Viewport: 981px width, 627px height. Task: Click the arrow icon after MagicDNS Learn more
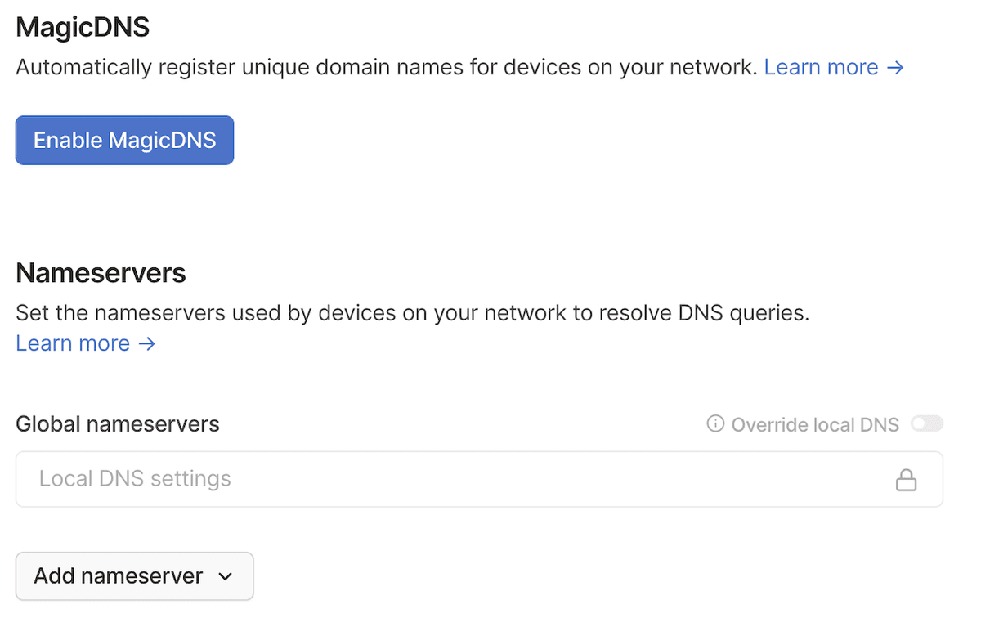895,67
